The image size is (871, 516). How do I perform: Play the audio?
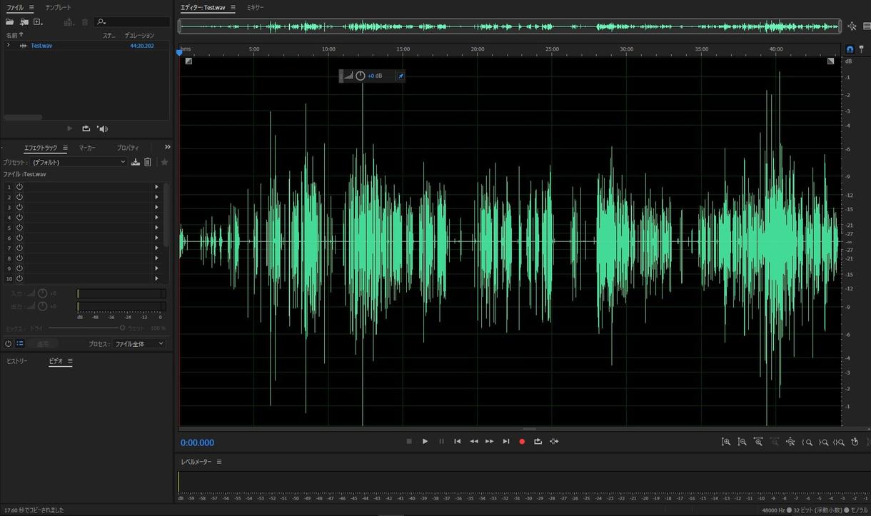coord(425,441)
